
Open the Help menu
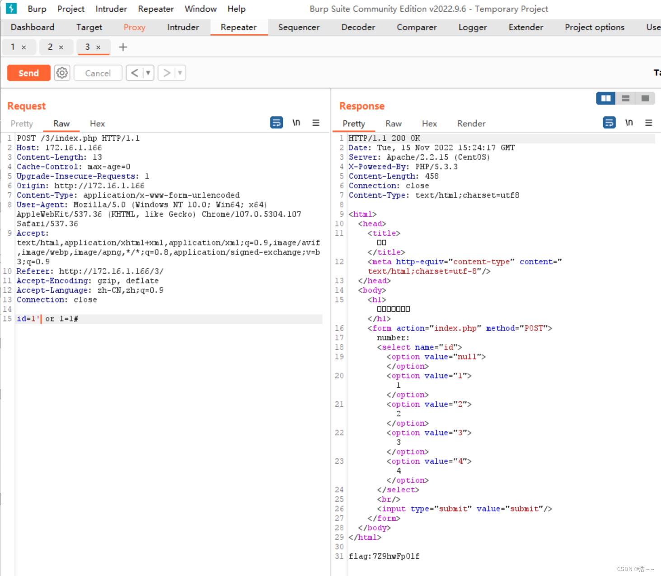point(236,9)
